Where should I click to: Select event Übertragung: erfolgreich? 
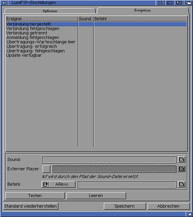[96, 46]
